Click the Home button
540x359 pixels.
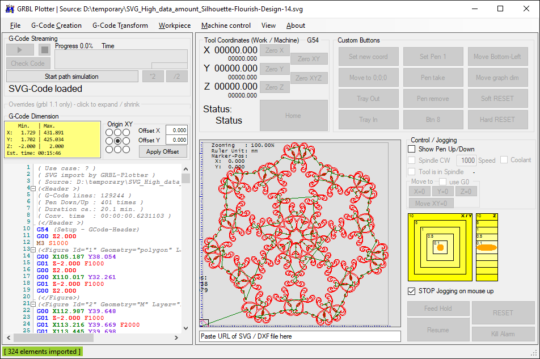tap(293, 116)
